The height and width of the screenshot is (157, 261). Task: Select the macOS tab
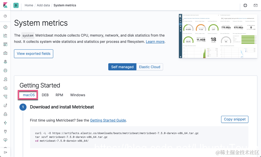pyautogui.click(x=29, y=95)
